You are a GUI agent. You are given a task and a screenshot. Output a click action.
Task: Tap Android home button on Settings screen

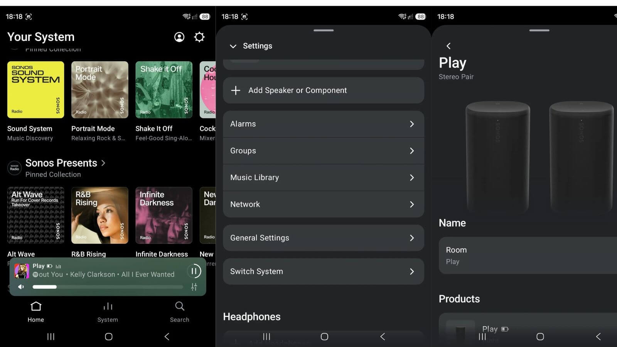coord(324,337)
